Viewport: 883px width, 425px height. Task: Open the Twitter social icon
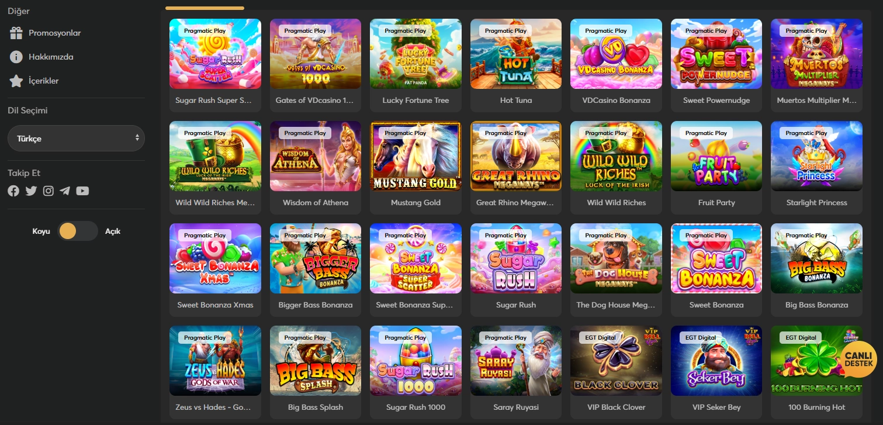pos(31,191)
